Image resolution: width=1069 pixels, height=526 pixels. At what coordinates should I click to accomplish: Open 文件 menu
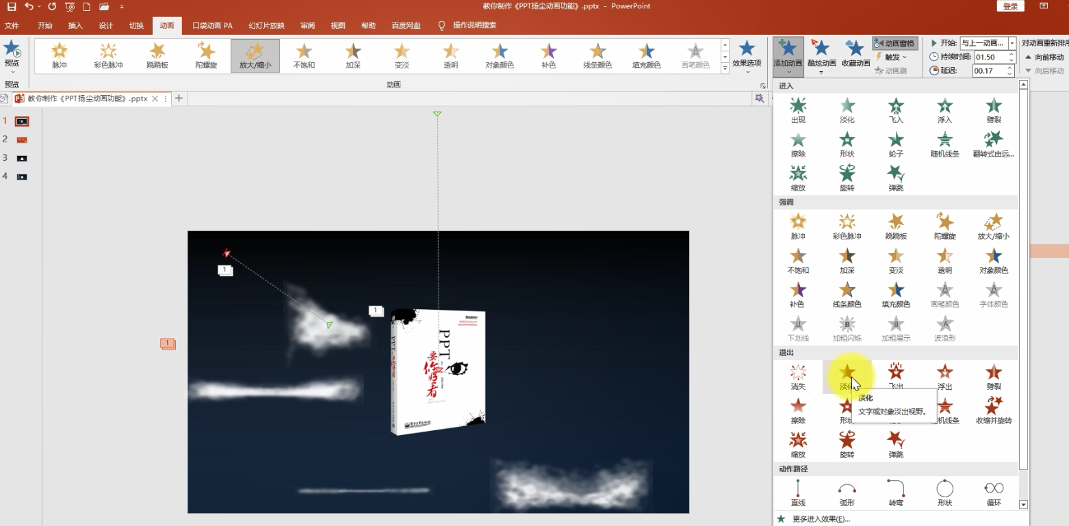point(12,25)
